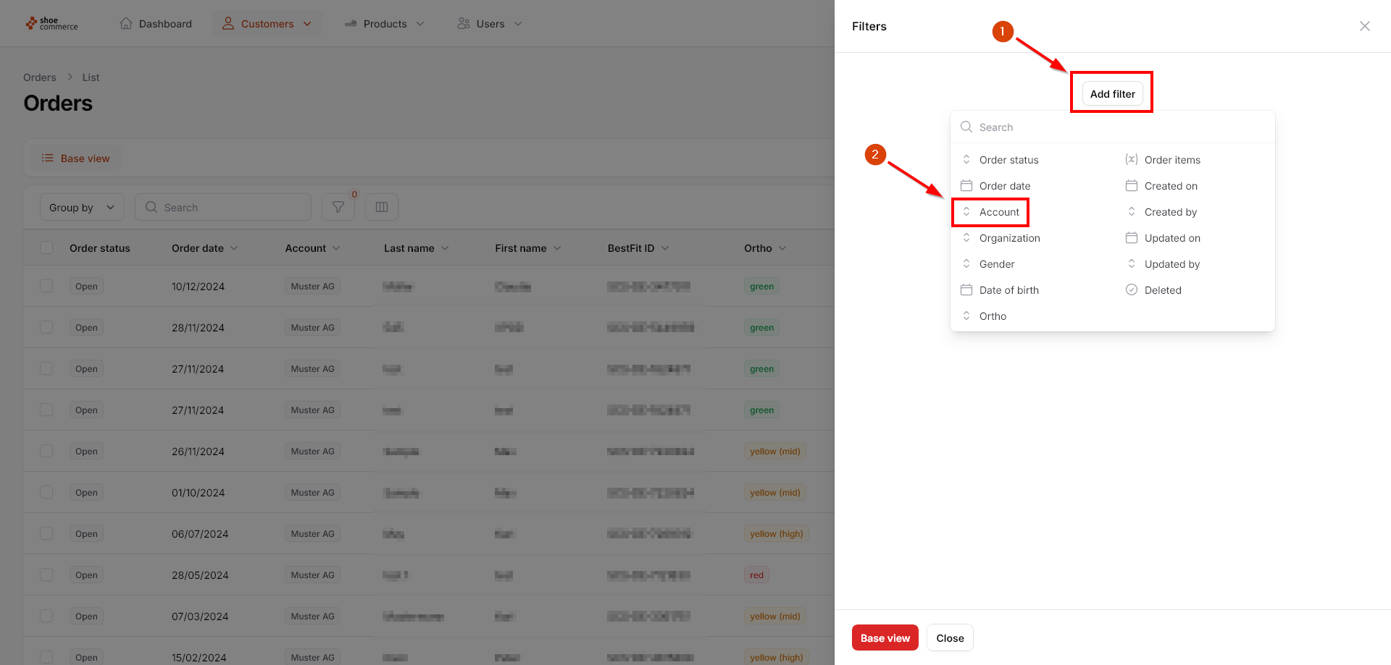Click the sort icon beside Order status filter
The height and width of the screenshot is (665, 1391).
click(x=966, y=159)
